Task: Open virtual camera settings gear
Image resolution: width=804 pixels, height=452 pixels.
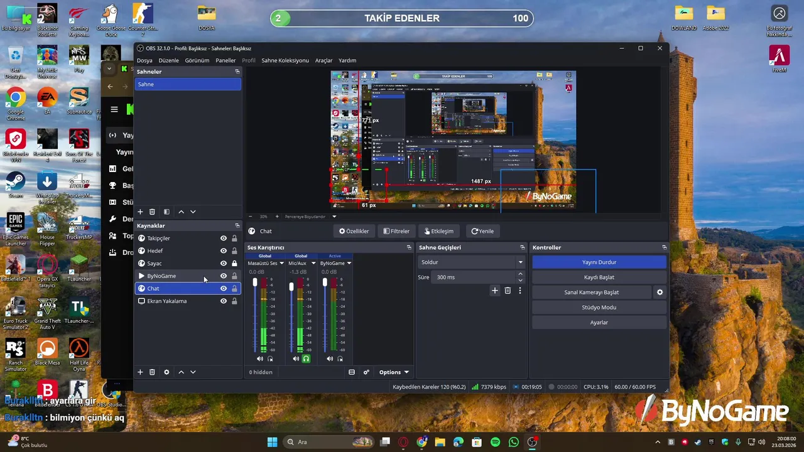Action: tap(660, 293)
